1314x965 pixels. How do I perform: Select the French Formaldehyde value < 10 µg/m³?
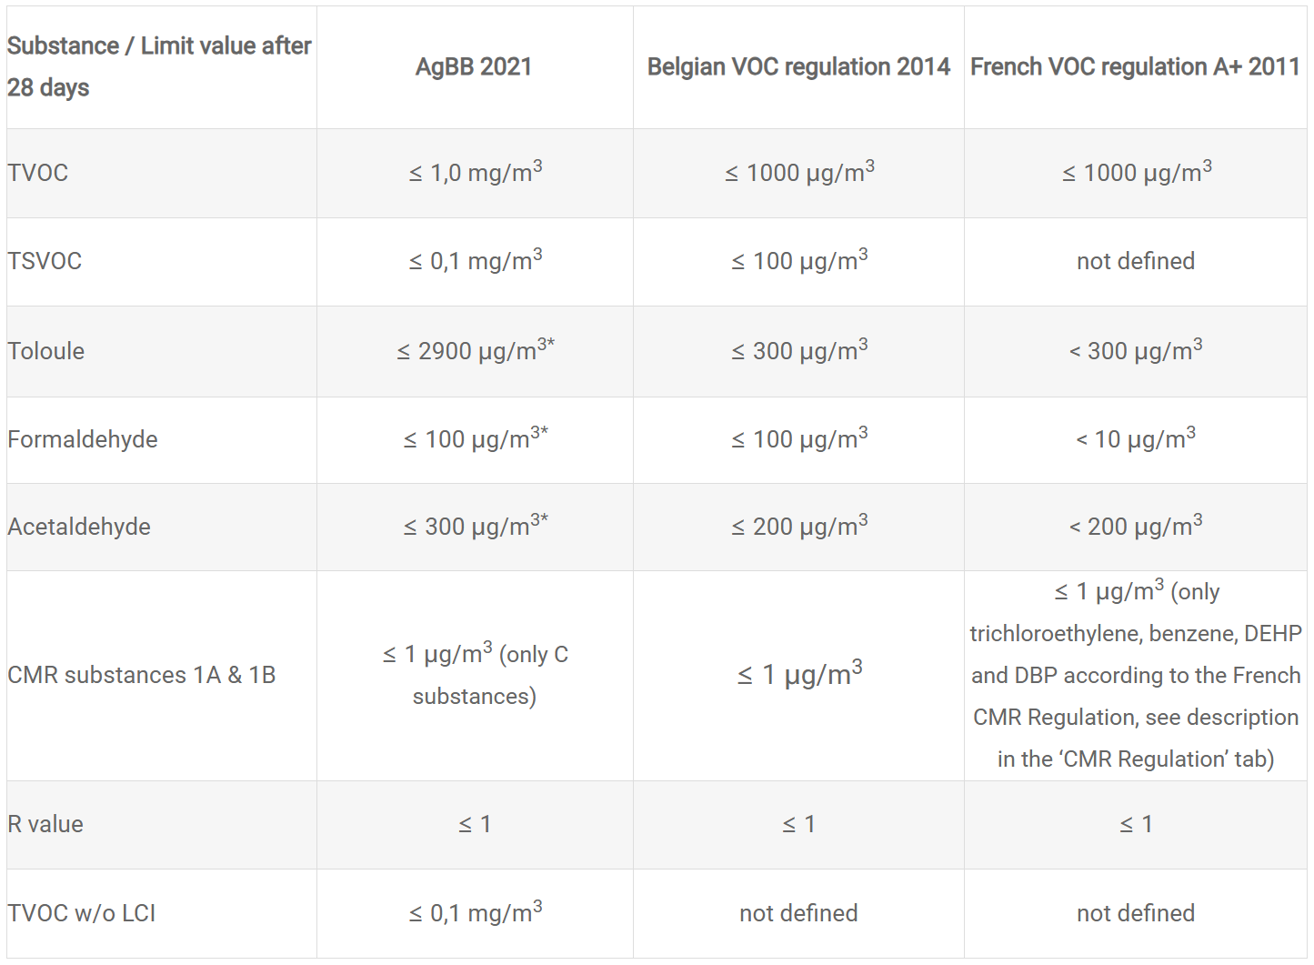pos(1135,439)
